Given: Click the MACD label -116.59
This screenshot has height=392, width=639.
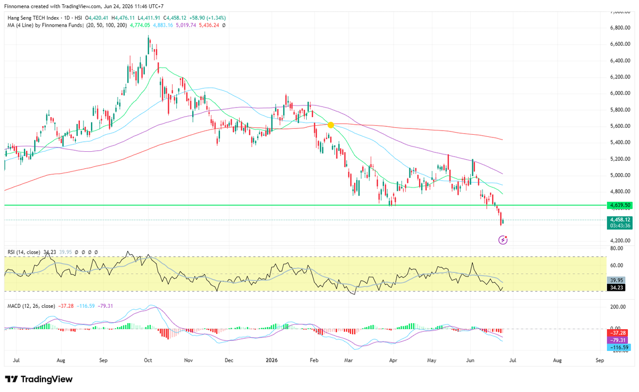Looking at the screenshot, I should coord(618,347).
